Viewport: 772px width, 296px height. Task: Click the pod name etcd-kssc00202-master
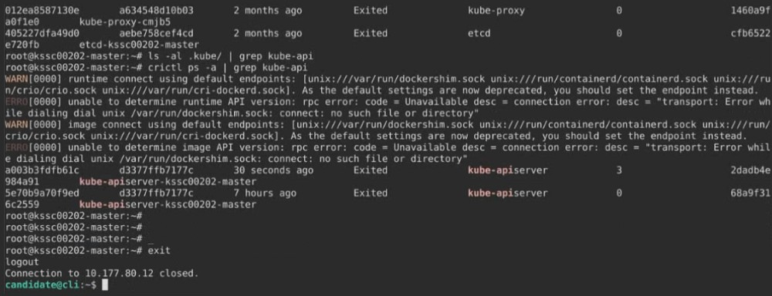tap(139, 45)
